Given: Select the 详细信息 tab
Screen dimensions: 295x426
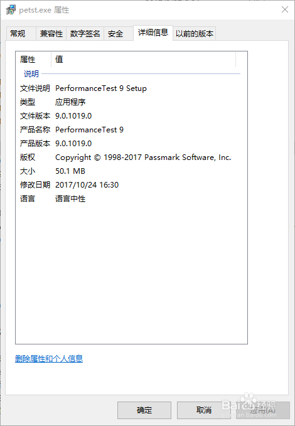Looking at the screenshot, I should [153, 33].
